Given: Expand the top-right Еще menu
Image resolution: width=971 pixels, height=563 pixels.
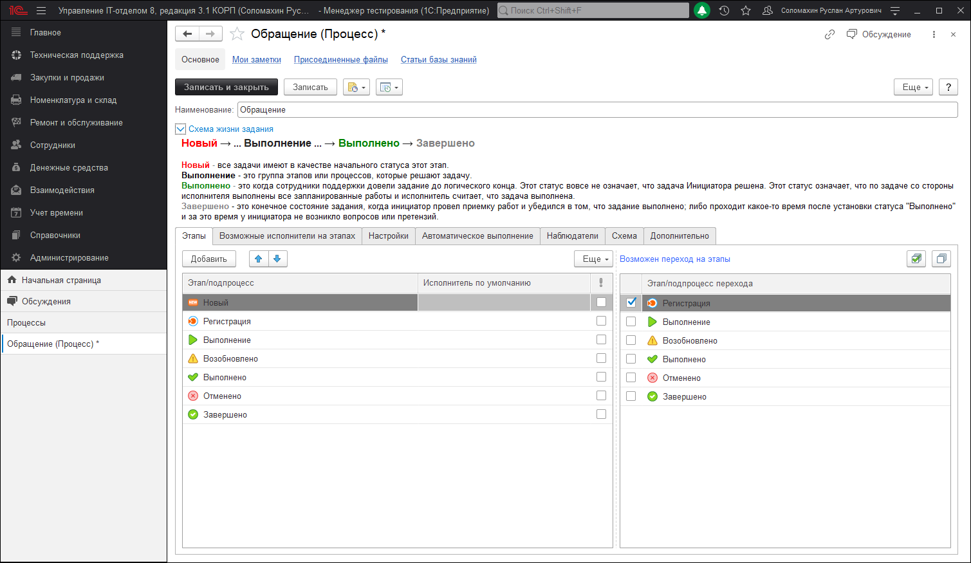Looking at the screenshot, I should pyautogui.click(x=913, y=87).
